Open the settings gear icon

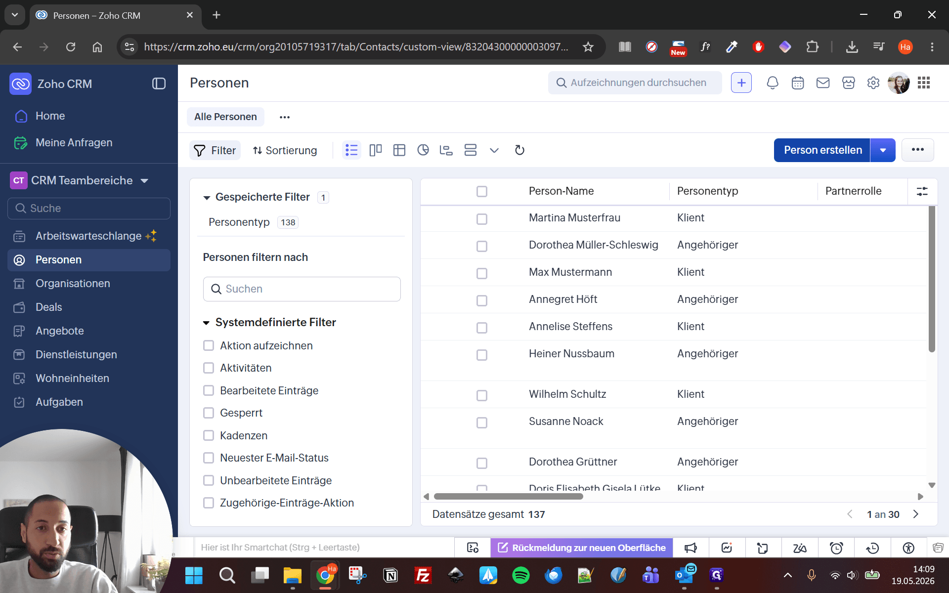pyautogui.click(x=873, y=83)
